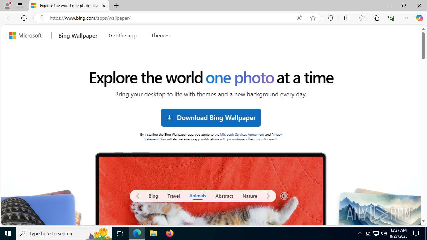This screenshot has width=427, height=240.
Task: Open Task View on taskbar
Action: click(120, 233)
